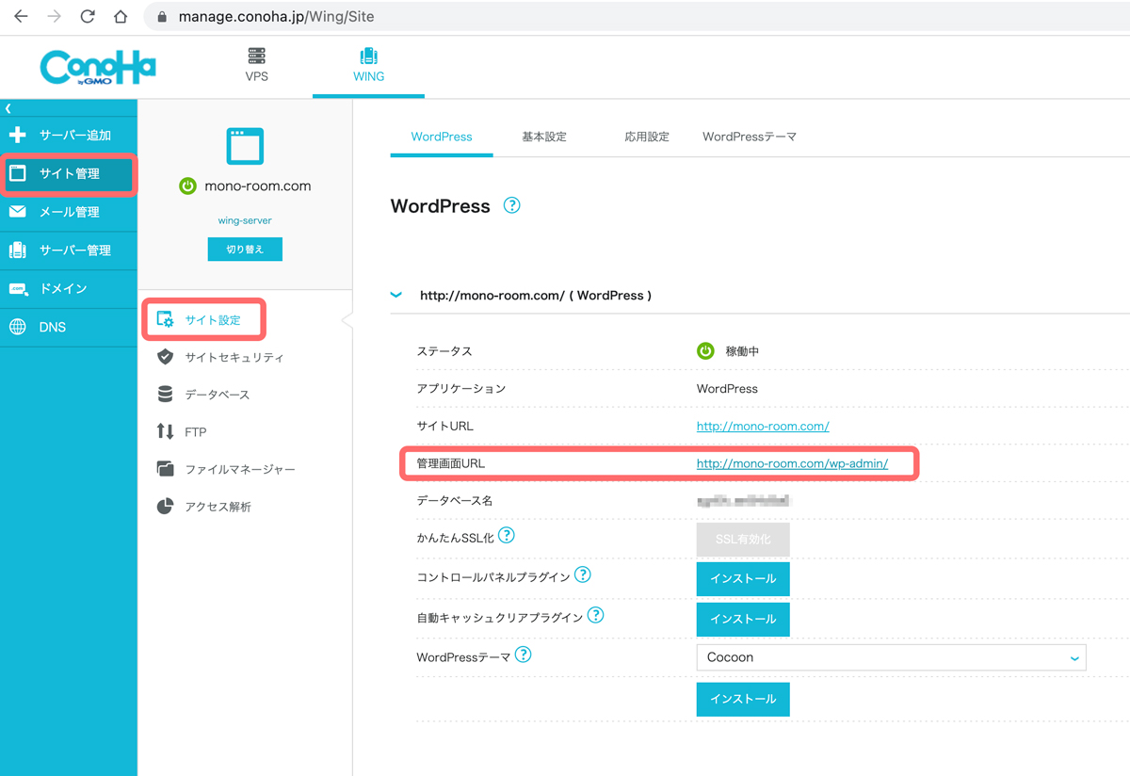Click the help icon beside WordPressテーマ label
This screenshot has height=776, width=1130.
click(524, 655)
